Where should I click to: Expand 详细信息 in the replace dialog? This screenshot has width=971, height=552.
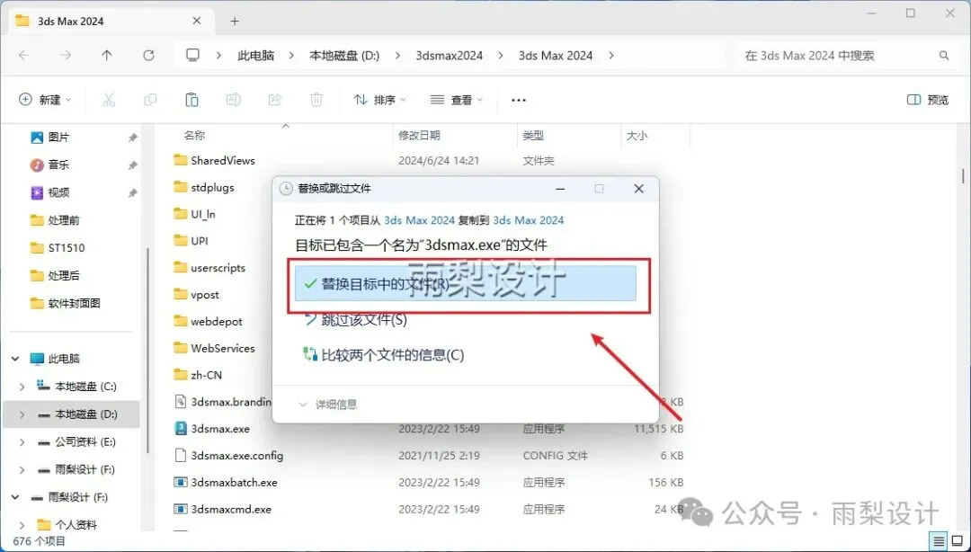[x=328, y=405]
